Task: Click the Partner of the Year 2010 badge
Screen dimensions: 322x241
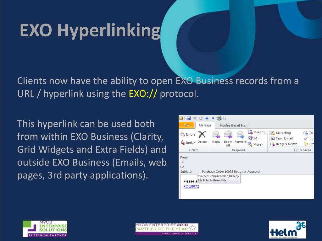Action: click(167, 229)
